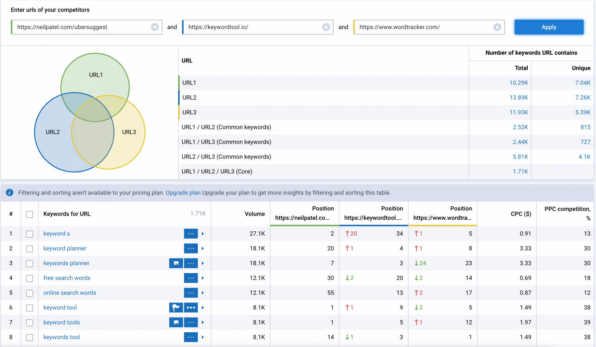
Task: Open SERP preview icon for 'keyword tools'
Action: coord(176,322)
